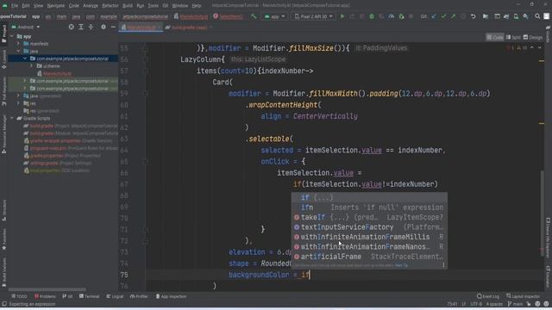The image size is (552, 310).
Task: Open the Layout Inspector
Action: point(524,296)
